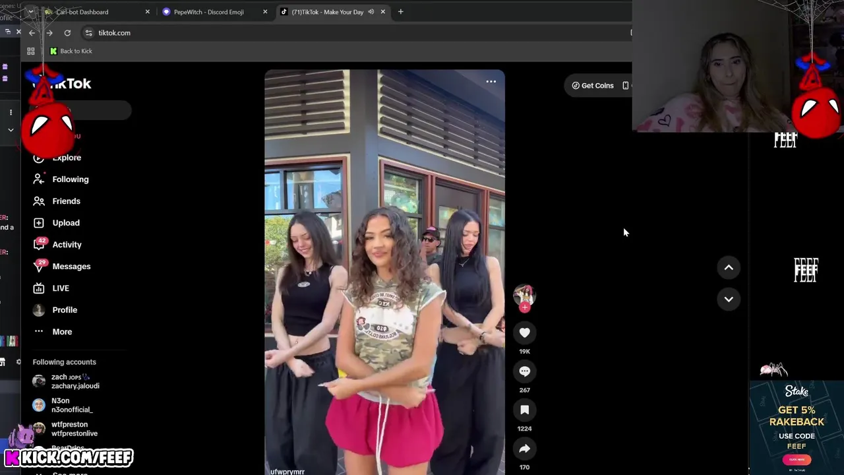Click the Upload plus-square icon
Image resolution: width=844 pixels, height=475 pixels.
pyautogui.click(x=39, y=223)
